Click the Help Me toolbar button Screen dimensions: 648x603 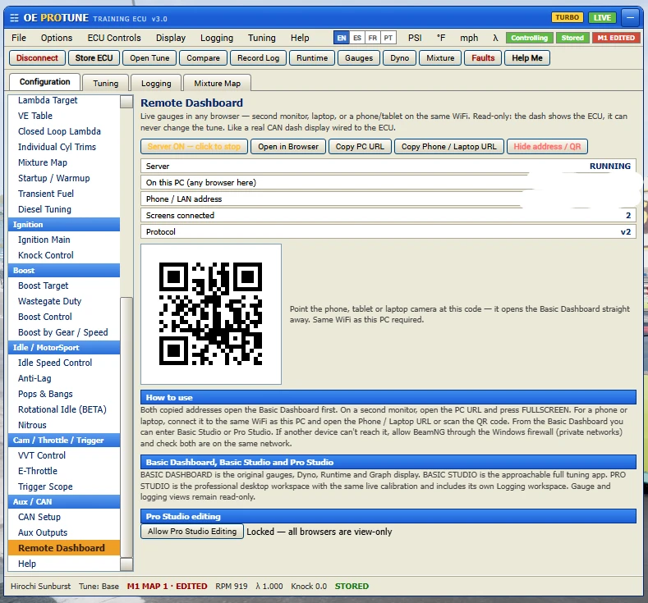pyautogui.click(x=527, y=57)
